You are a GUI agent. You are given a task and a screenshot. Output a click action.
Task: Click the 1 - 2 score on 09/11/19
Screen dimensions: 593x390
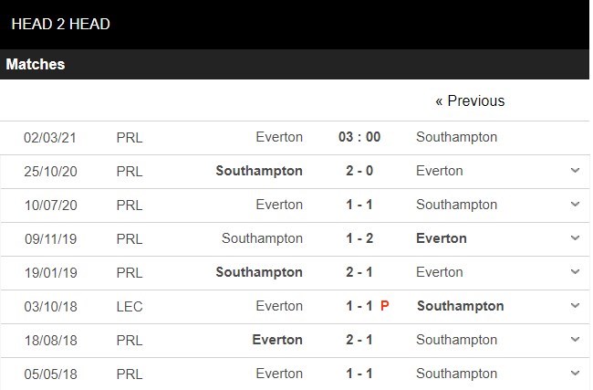pyautogui.click(x=359, y=238)
